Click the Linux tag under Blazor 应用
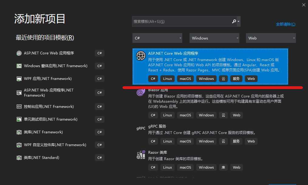The width and height of the screenshot is (308, 185). 167,115
